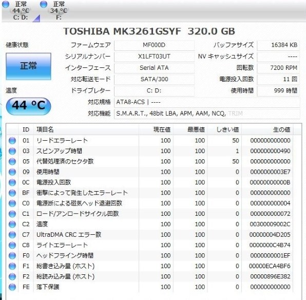
Task: Click the drive letter field C: D:
Action: (x=154, y=90)
